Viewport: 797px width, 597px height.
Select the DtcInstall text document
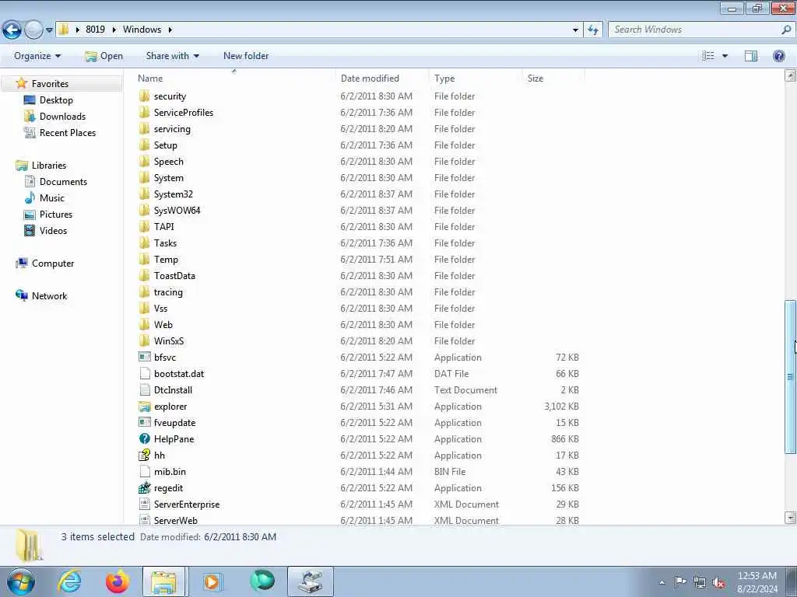pyautogui.click(x=173, y=390)
